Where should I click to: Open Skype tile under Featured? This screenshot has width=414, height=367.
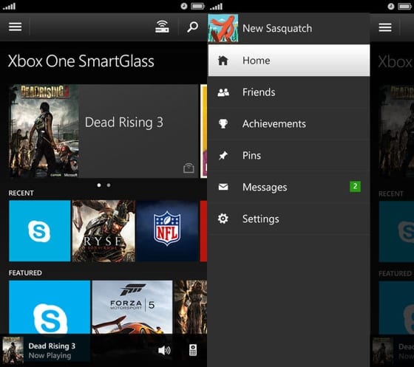click(50, 307)
